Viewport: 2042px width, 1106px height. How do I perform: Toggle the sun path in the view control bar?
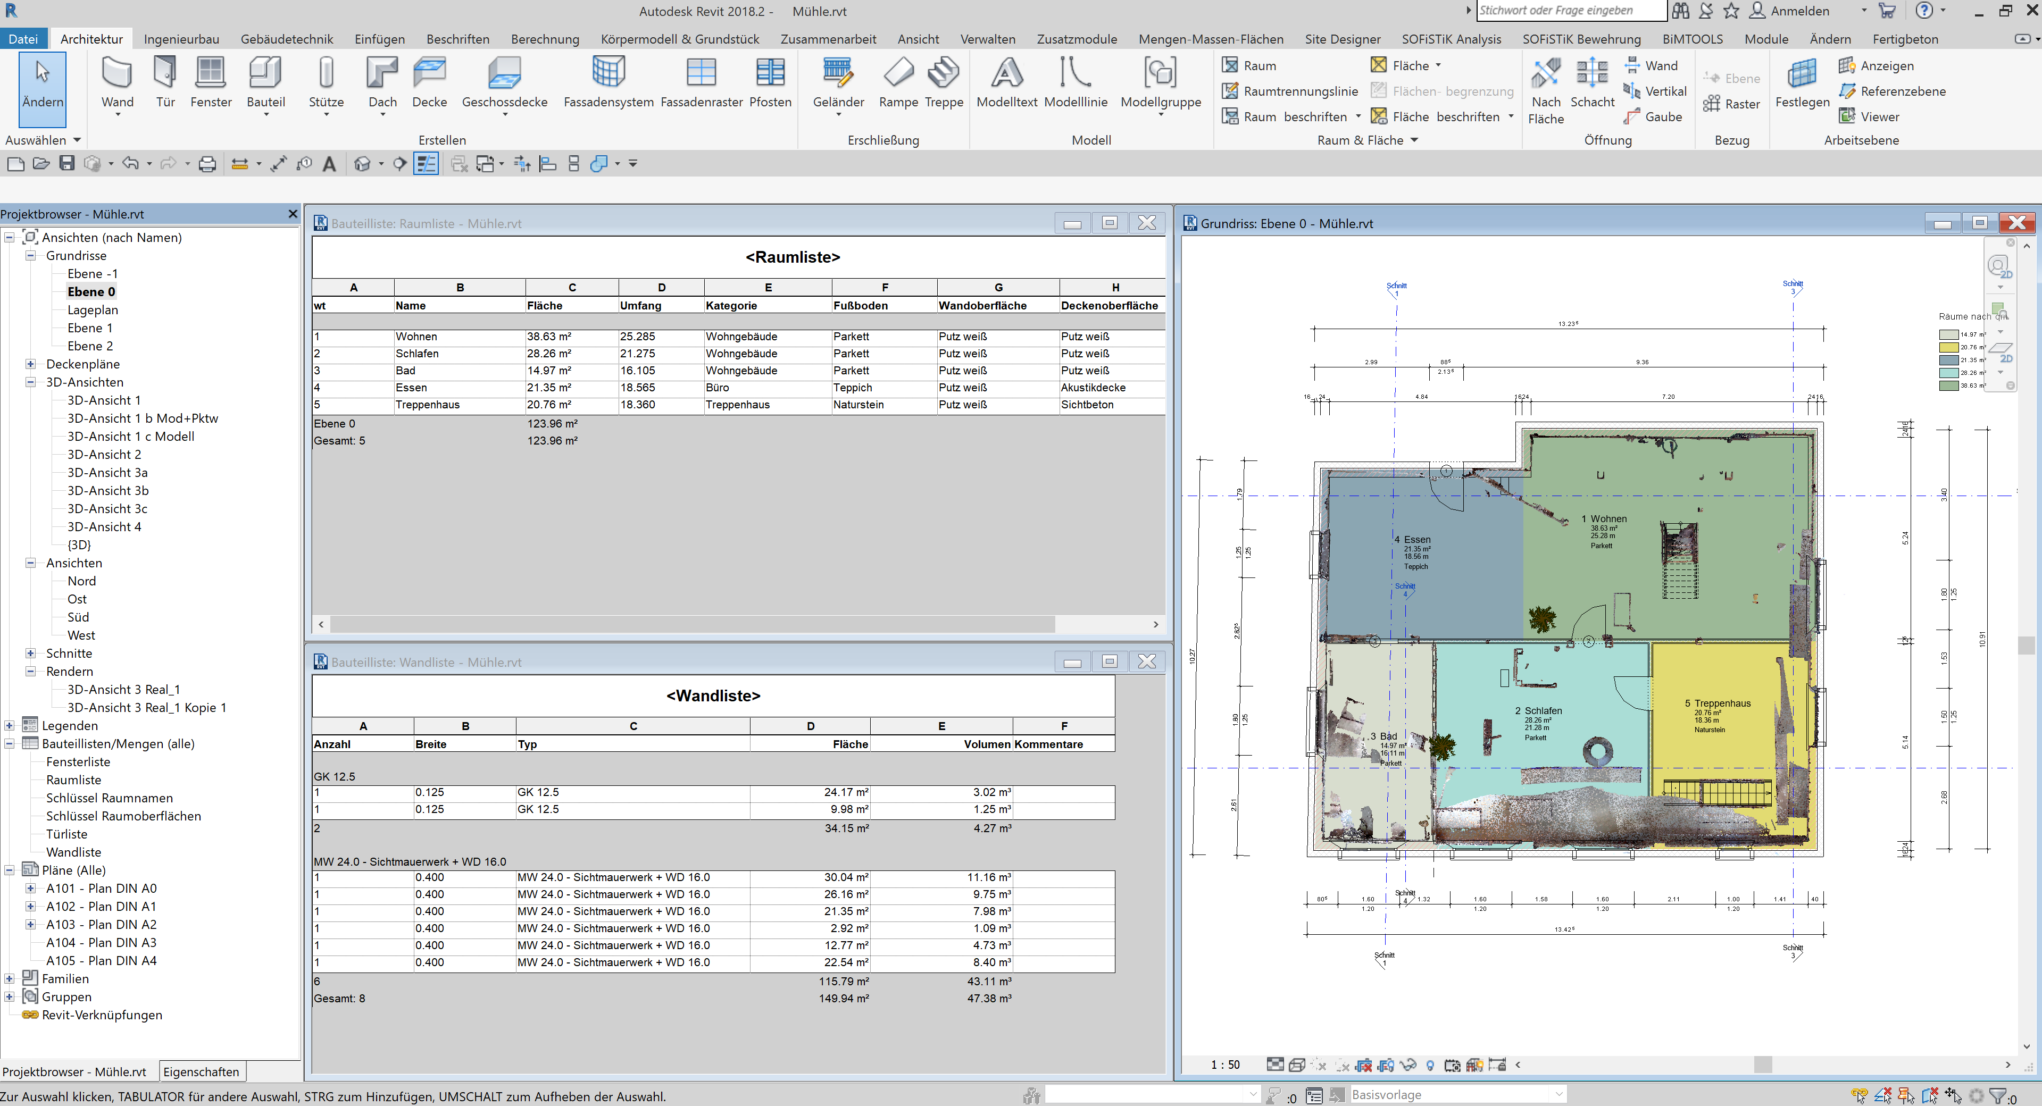point(1318,1066)
